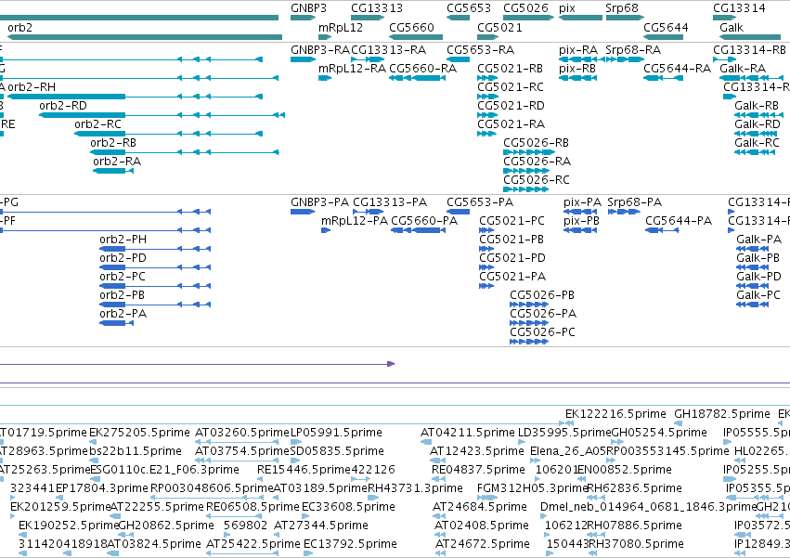The height and width of the screenshot is (558, 790).
Task: Click protein Srp68-PA
Action: (634, 202)
